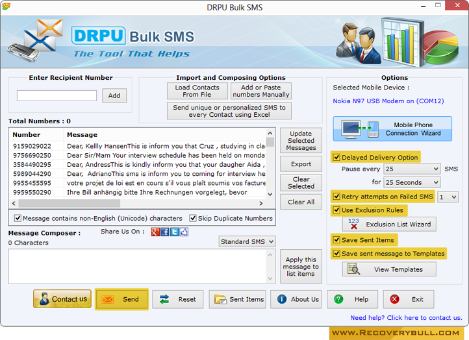Click the message list vertical scrollbar thumb

pyautogui.click(x=270, y=142)
